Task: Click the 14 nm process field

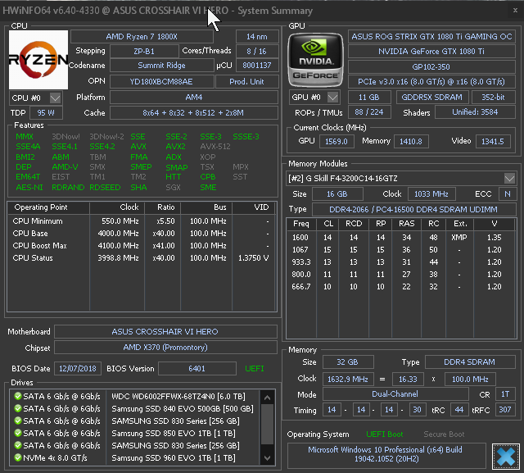Action: 257,36
